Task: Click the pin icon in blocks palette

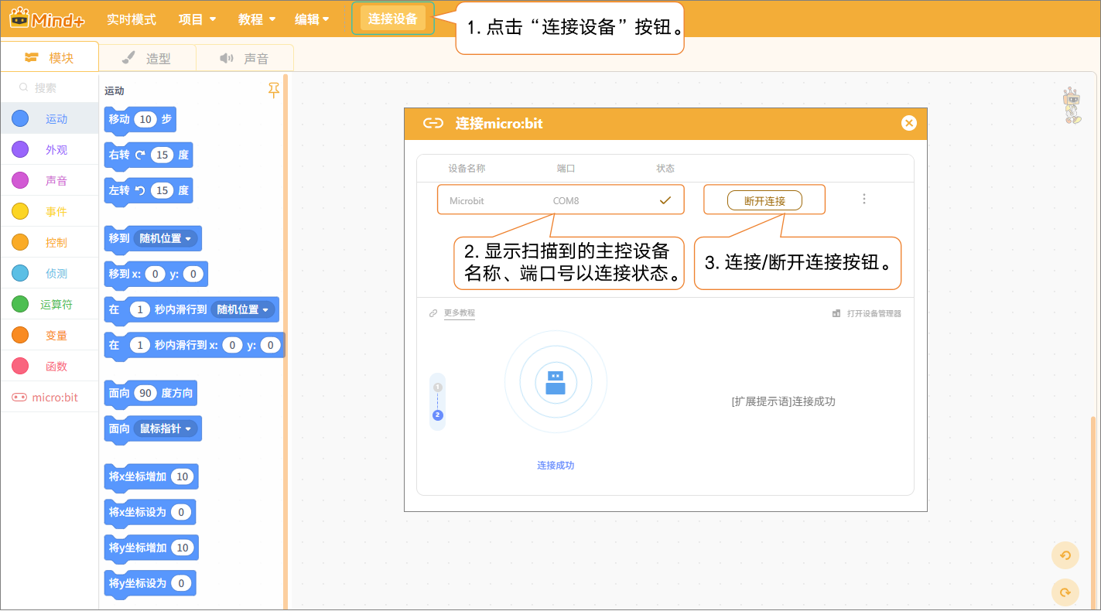Action: pyautogui.click(x=273, y=90)
